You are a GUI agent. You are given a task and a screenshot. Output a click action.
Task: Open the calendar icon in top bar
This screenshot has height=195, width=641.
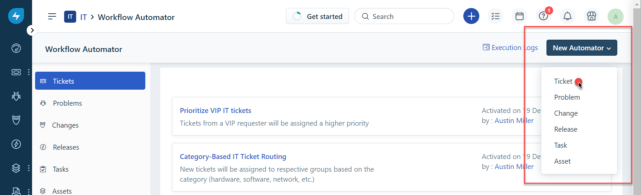(x=519, y=16)
